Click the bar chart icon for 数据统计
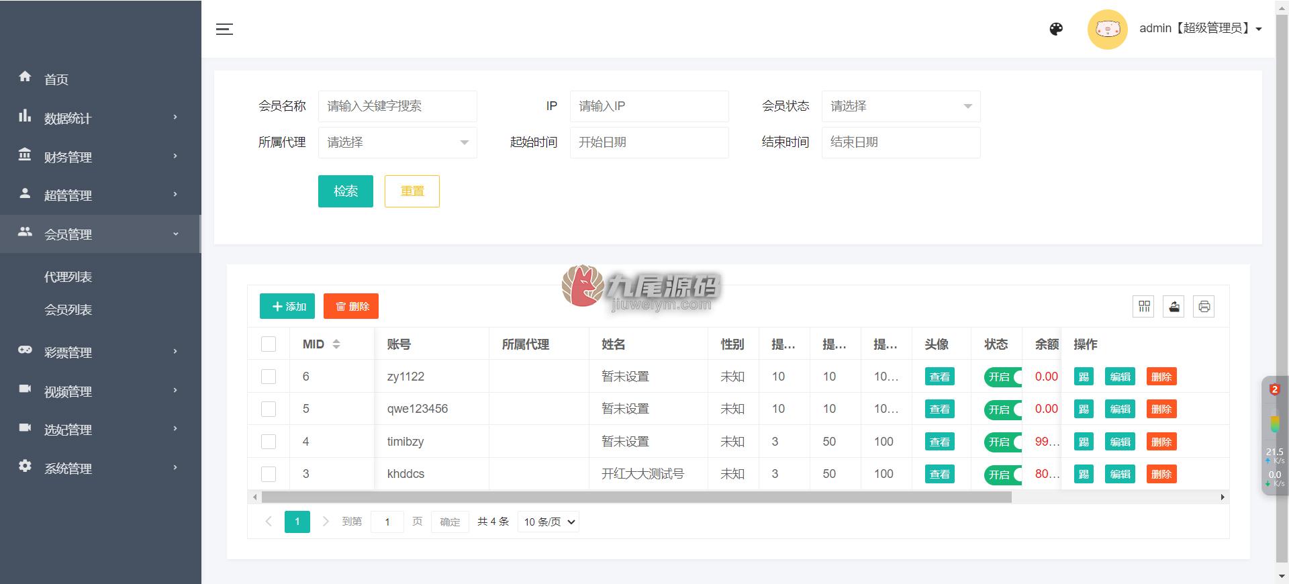The height and width of the screenshot is (584, 1289). click(x=25, y=115)
